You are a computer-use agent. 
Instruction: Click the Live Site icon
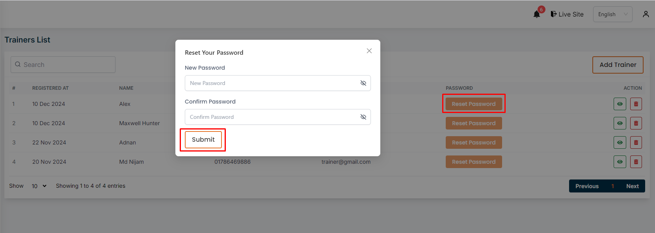point(554,14)
